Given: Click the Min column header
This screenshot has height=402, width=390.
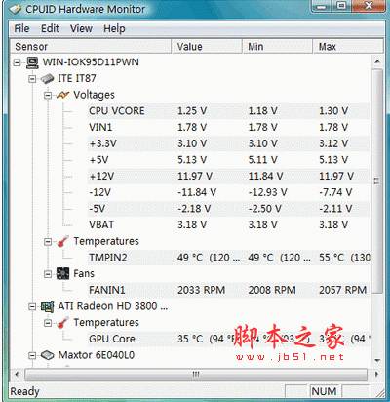Looking at the screenshot, I should click(x=278, y=47).
